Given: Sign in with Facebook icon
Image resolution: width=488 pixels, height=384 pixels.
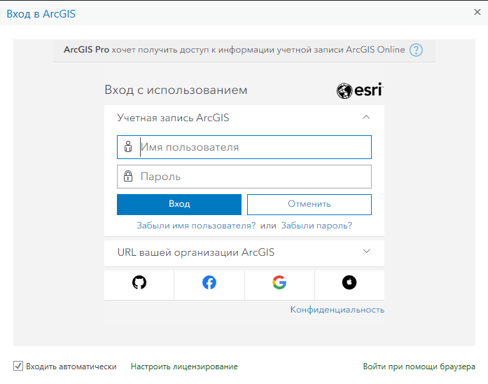Looking at the screenshot, I should pyautogui.click(x=209, y=282).
